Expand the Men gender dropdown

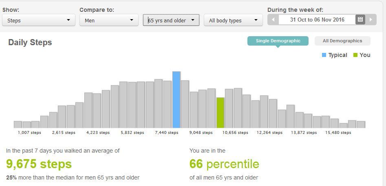[x=108, y=20]
